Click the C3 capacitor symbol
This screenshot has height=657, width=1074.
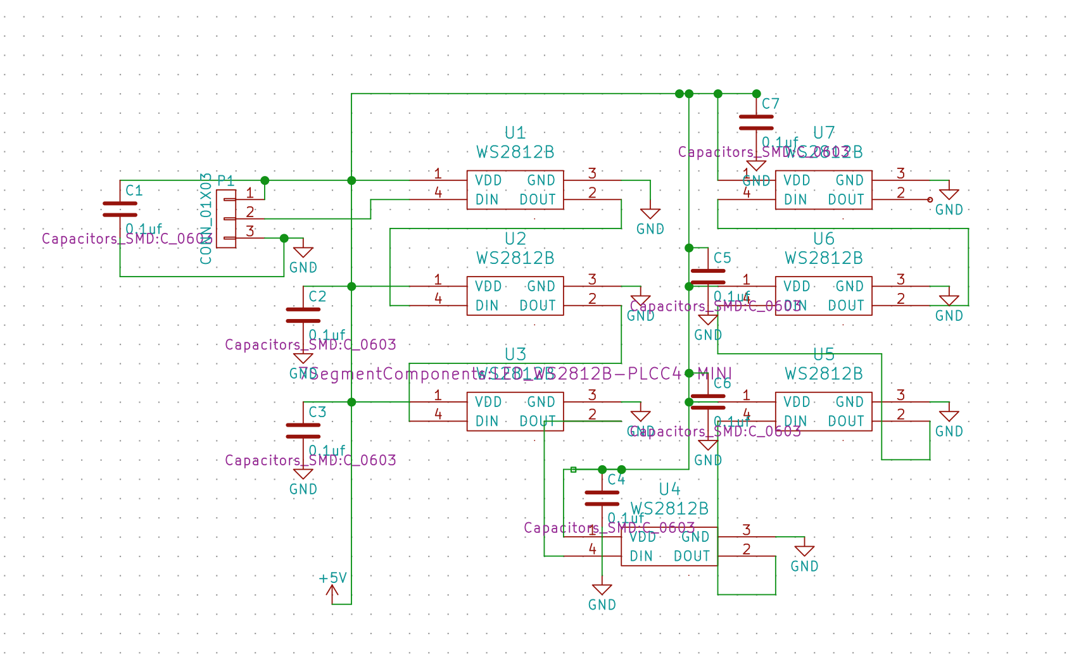coord(303,431)
